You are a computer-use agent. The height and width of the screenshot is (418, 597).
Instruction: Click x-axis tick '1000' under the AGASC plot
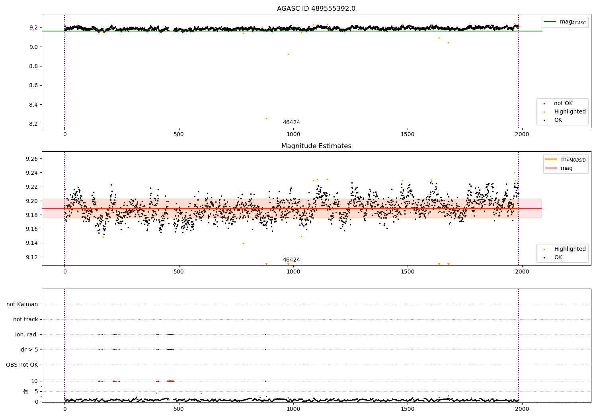click(293, 135)
